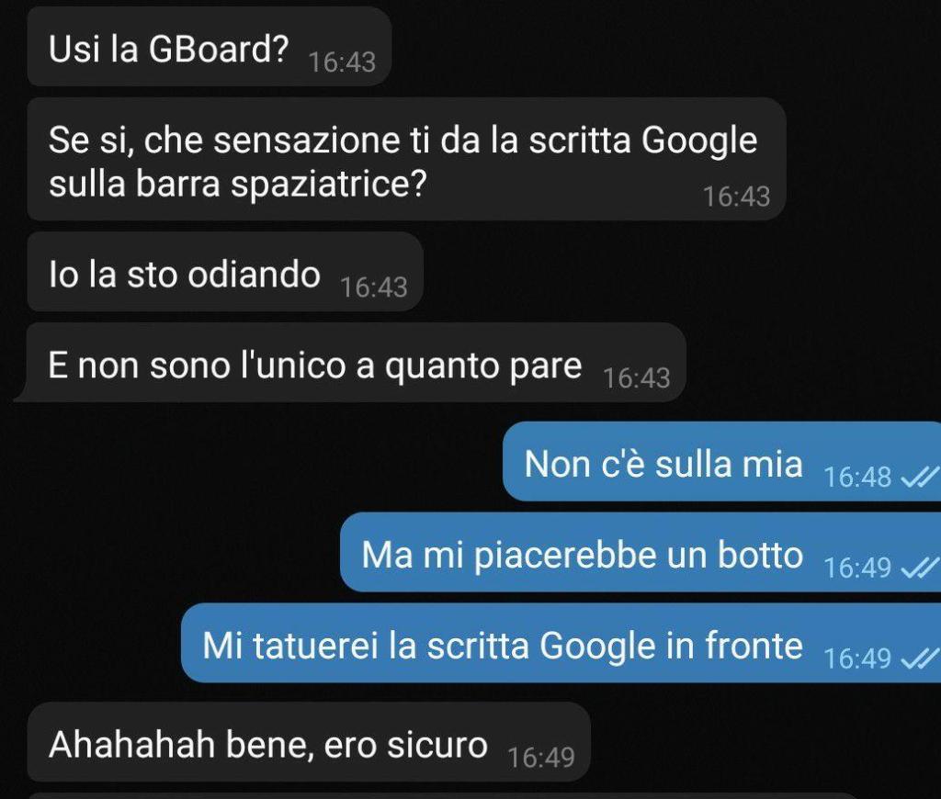Select message about 'sensazione ti da la scritta Google'
941x799 pixels.
click(406, 160)
